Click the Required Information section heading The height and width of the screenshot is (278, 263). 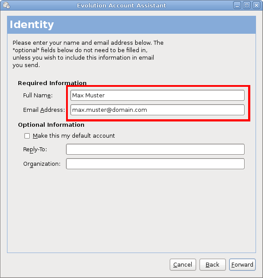tap(52, 83)
